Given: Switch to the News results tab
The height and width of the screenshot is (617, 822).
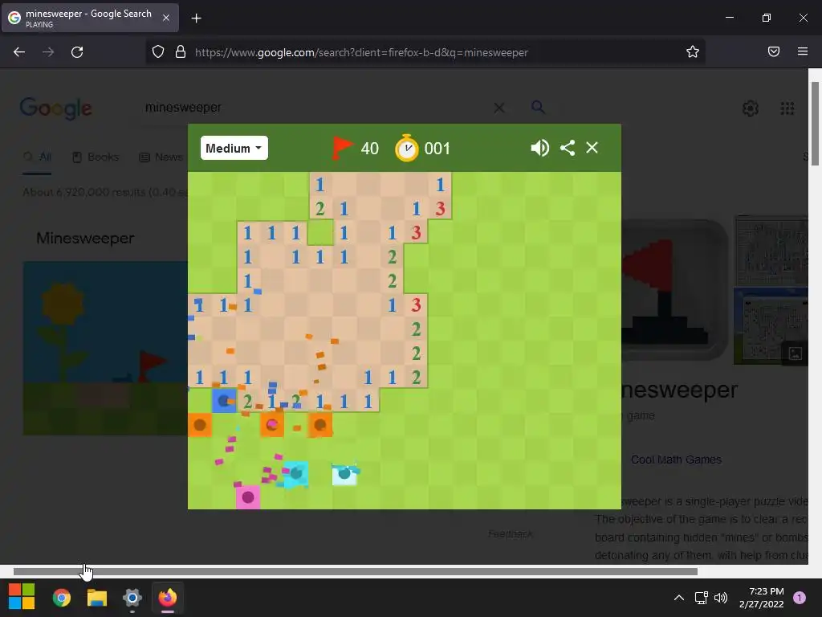Looking at the screenshot, I should 161,157.
